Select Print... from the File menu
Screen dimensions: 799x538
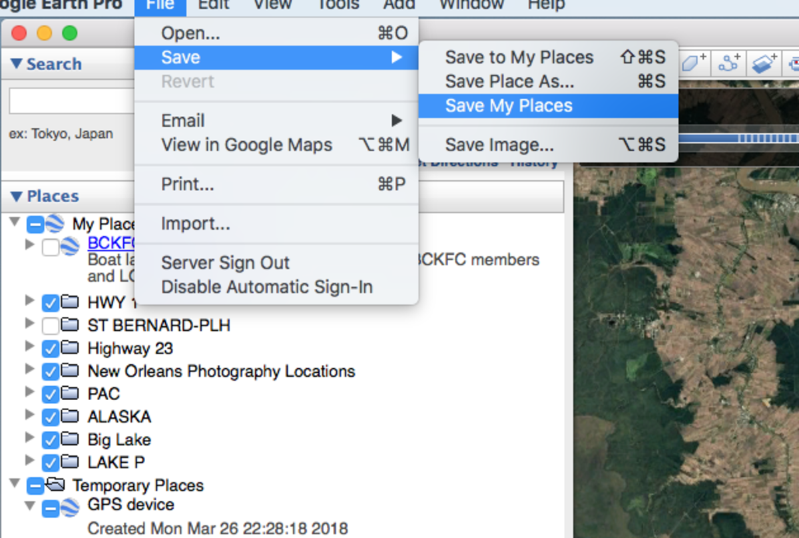(276, 184)
